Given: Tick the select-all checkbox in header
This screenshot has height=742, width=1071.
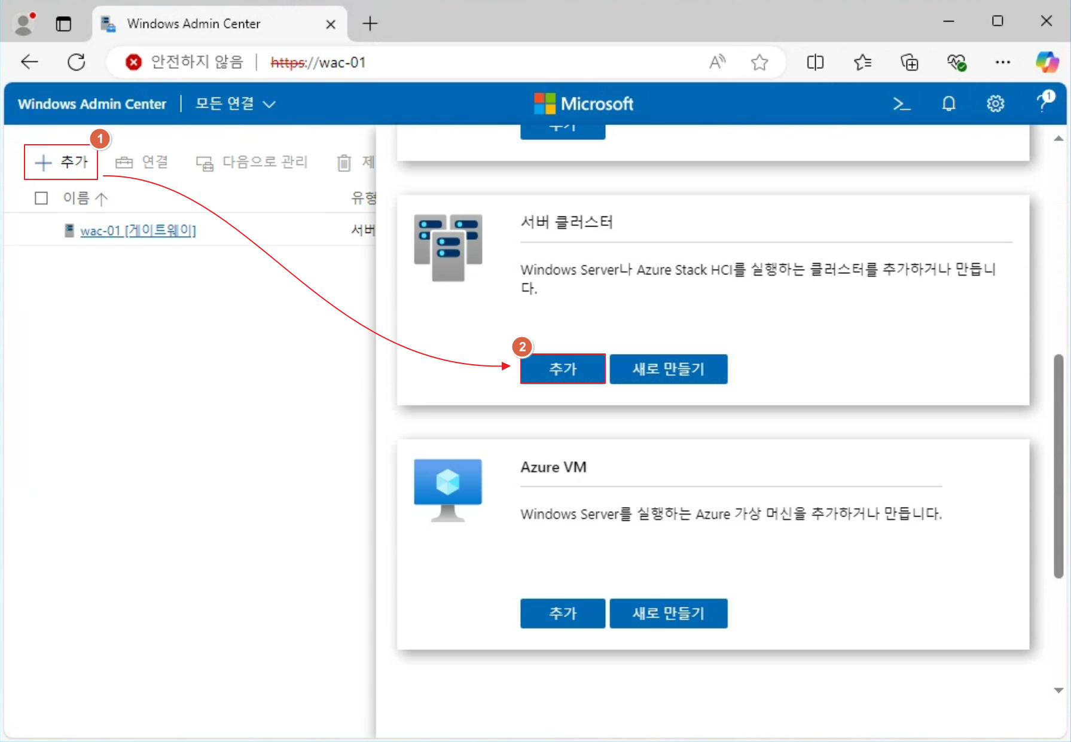Looking at the screenshot, I should [x=41, y=198].
